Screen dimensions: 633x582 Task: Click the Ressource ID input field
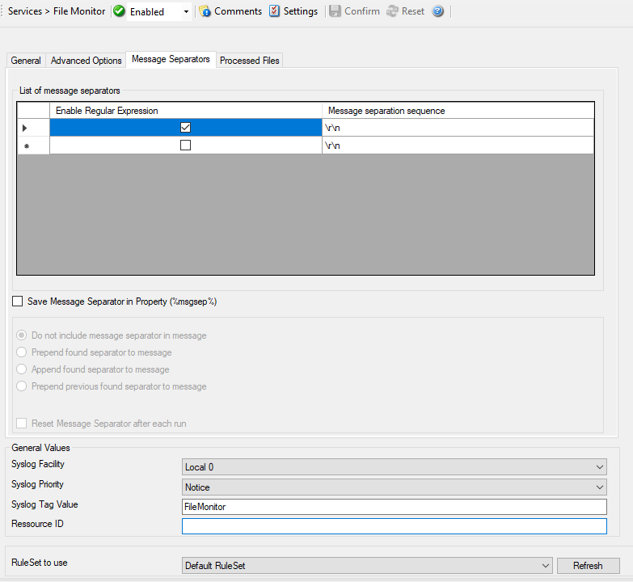(394, 526)
